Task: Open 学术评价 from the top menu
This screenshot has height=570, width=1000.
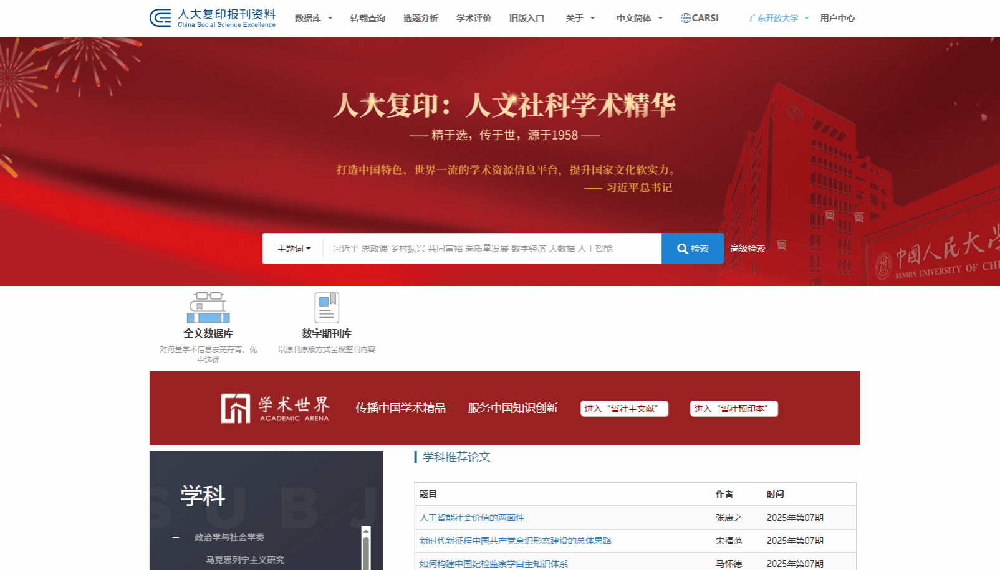Action: 474,18
